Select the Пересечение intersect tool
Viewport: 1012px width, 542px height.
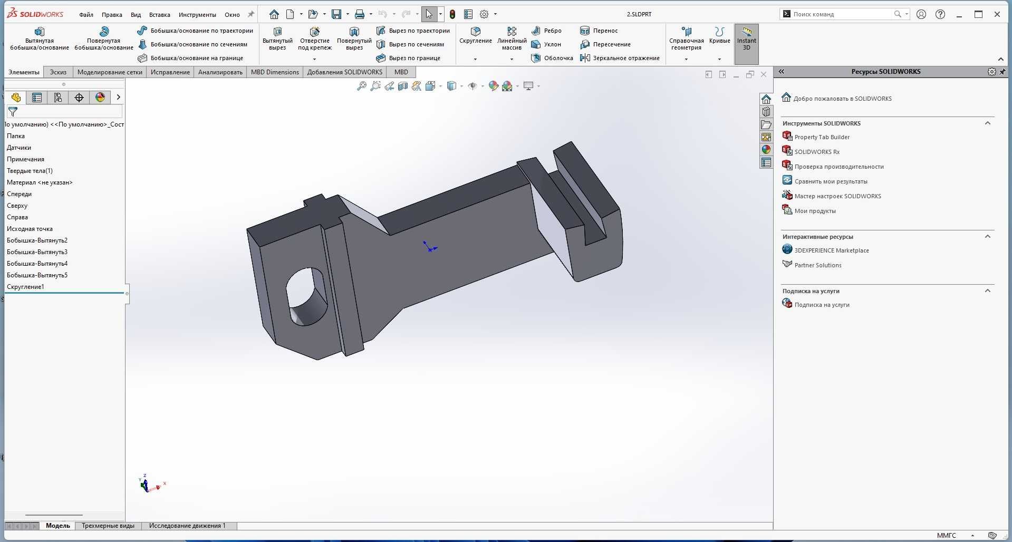pyautogui.click(x=605, y=44)
